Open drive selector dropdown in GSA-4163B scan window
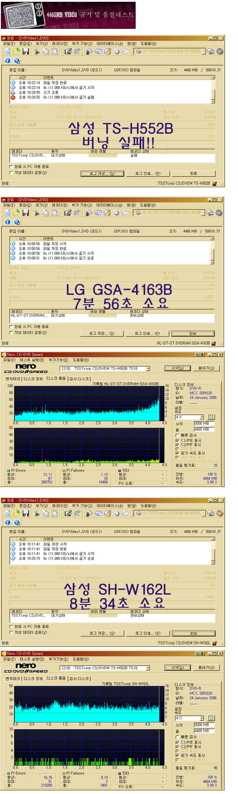 tap(148, 368)
